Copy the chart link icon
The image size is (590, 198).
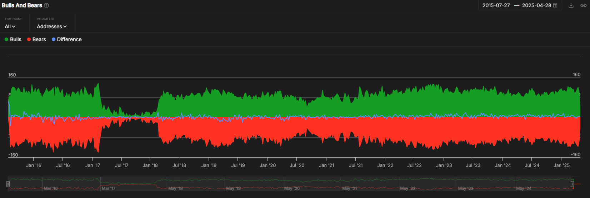(583, 5)
